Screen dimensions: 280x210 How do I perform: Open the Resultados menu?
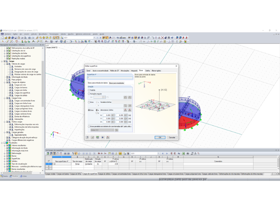pyautogui.click(x=43, y=34)
